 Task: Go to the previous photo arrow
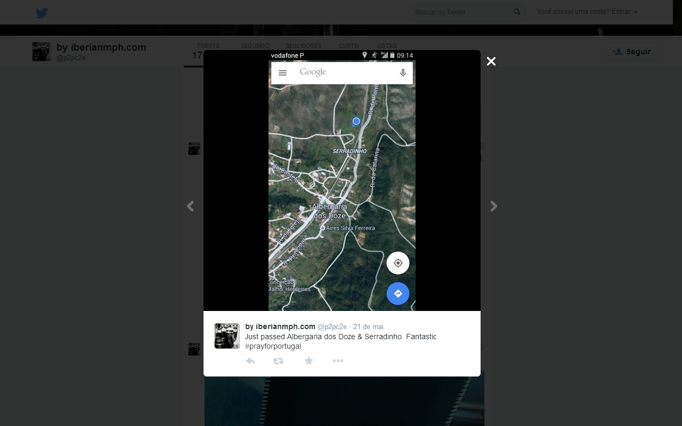190,206
